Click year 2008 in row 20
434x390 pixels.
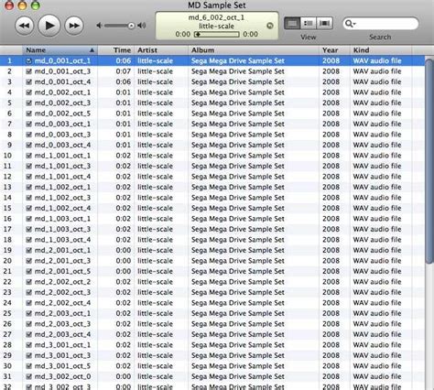coord(331,261)
